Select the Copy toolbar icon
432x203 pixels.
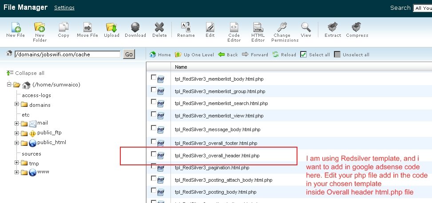pos(63,27)
